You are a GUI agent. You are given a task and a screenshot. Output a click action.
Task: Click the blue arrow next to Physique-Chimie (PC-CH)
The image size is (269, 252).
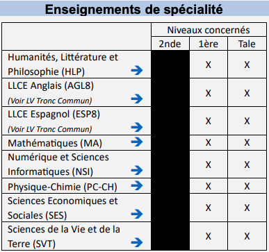coord(137,185)
